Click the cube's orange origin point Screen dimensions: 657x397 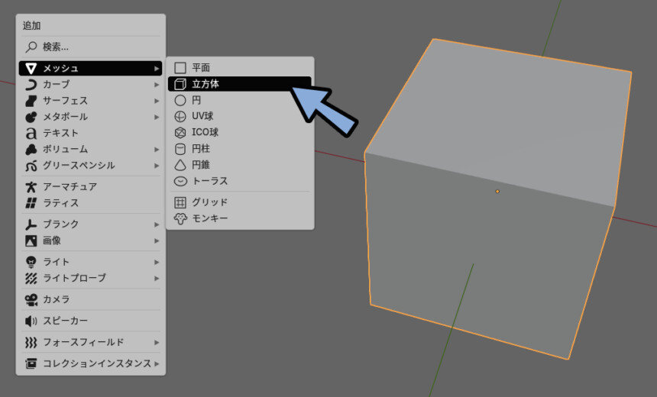click(497, 192)
